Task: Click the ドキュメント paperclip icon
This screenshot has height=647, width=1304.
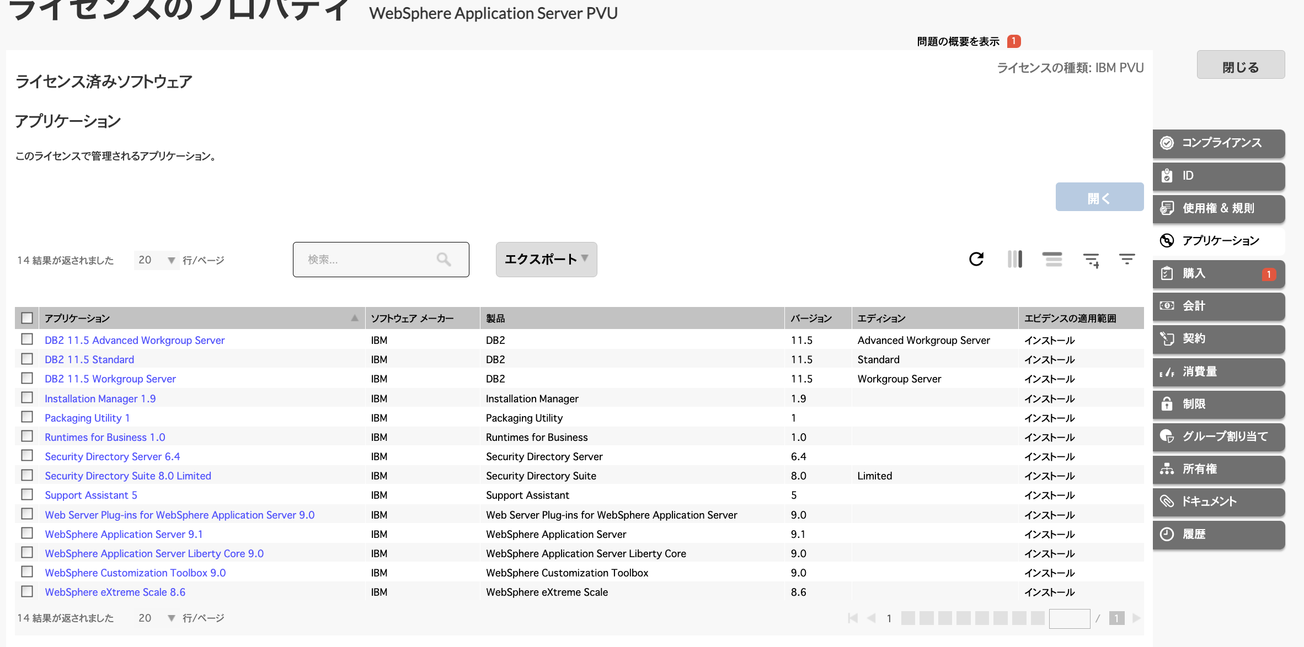Action: coord(1167,502)
